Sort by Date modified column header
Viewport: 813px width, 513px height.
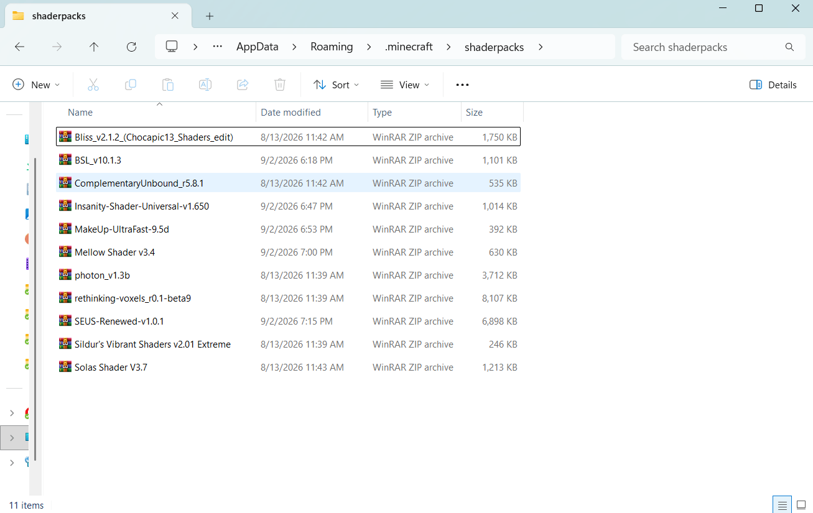coord(290,113)
